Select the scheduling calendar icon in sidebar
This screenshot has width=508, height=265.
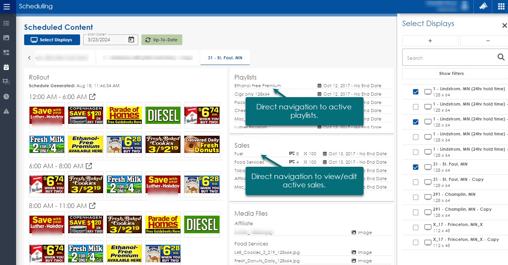6,67
